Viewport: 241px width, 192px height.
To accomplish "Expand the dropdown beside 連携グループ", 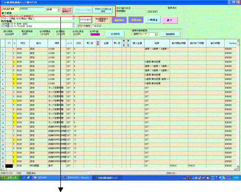I will tap(156, 34).
